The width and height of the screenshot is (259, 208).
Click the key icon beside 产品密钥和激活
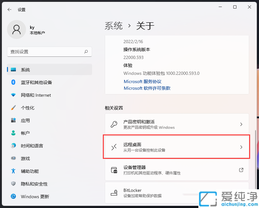[114, 124]
